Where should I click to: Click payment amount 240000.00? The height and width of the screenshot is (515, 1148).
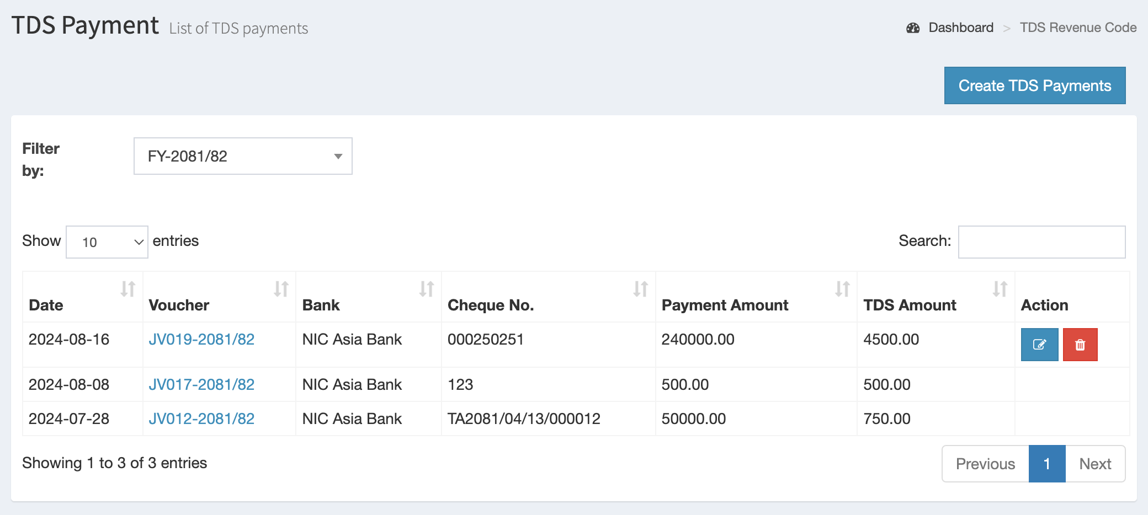698,339
